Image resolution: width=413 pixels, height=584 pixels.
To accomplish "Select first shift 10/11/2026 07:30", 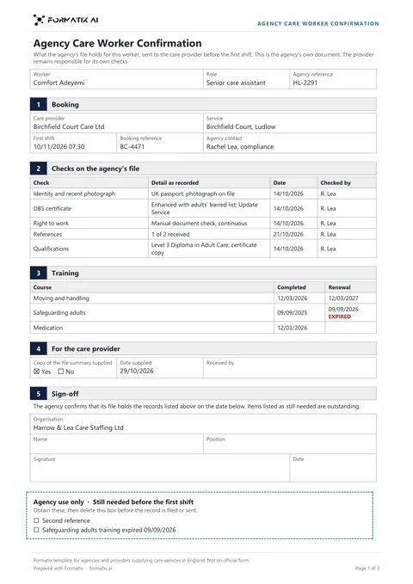I will click(x=59, y=147).
